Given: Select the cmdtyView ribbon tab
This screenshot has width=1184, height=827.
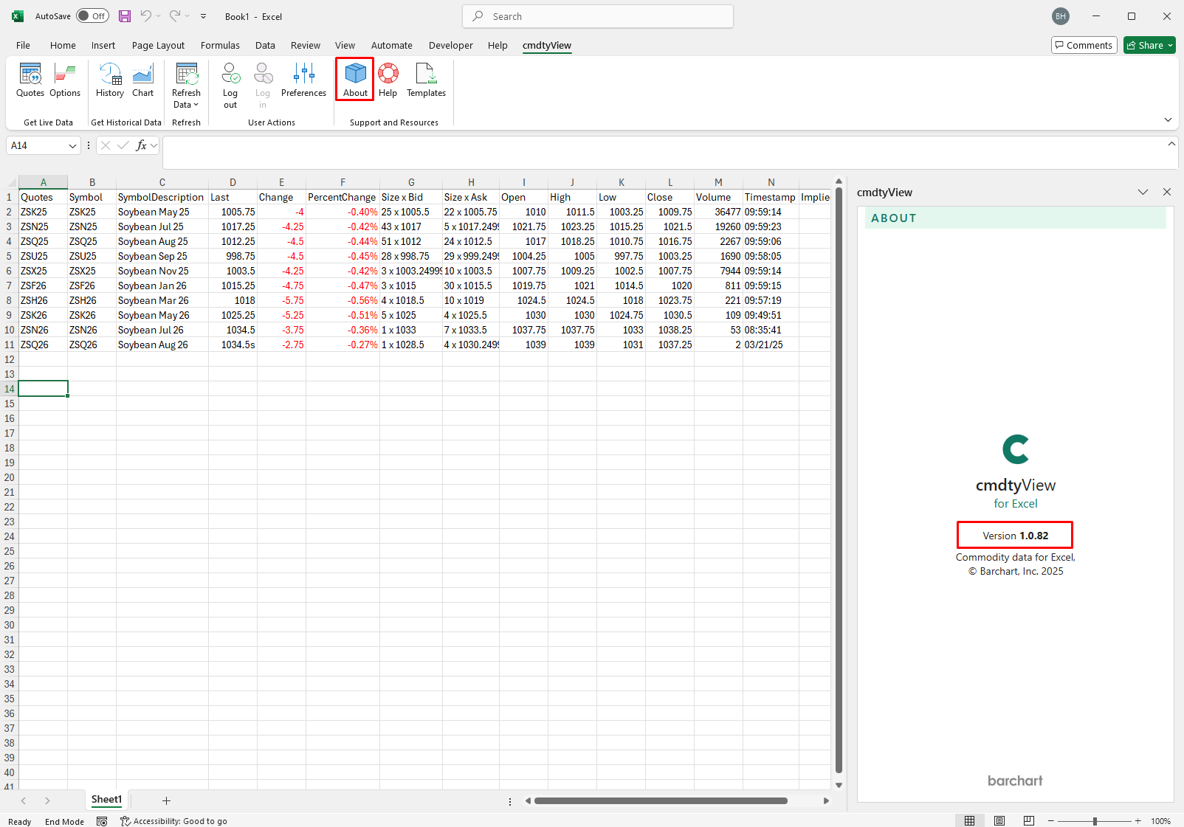Looking at the screenshot, I should pos(547,45).
